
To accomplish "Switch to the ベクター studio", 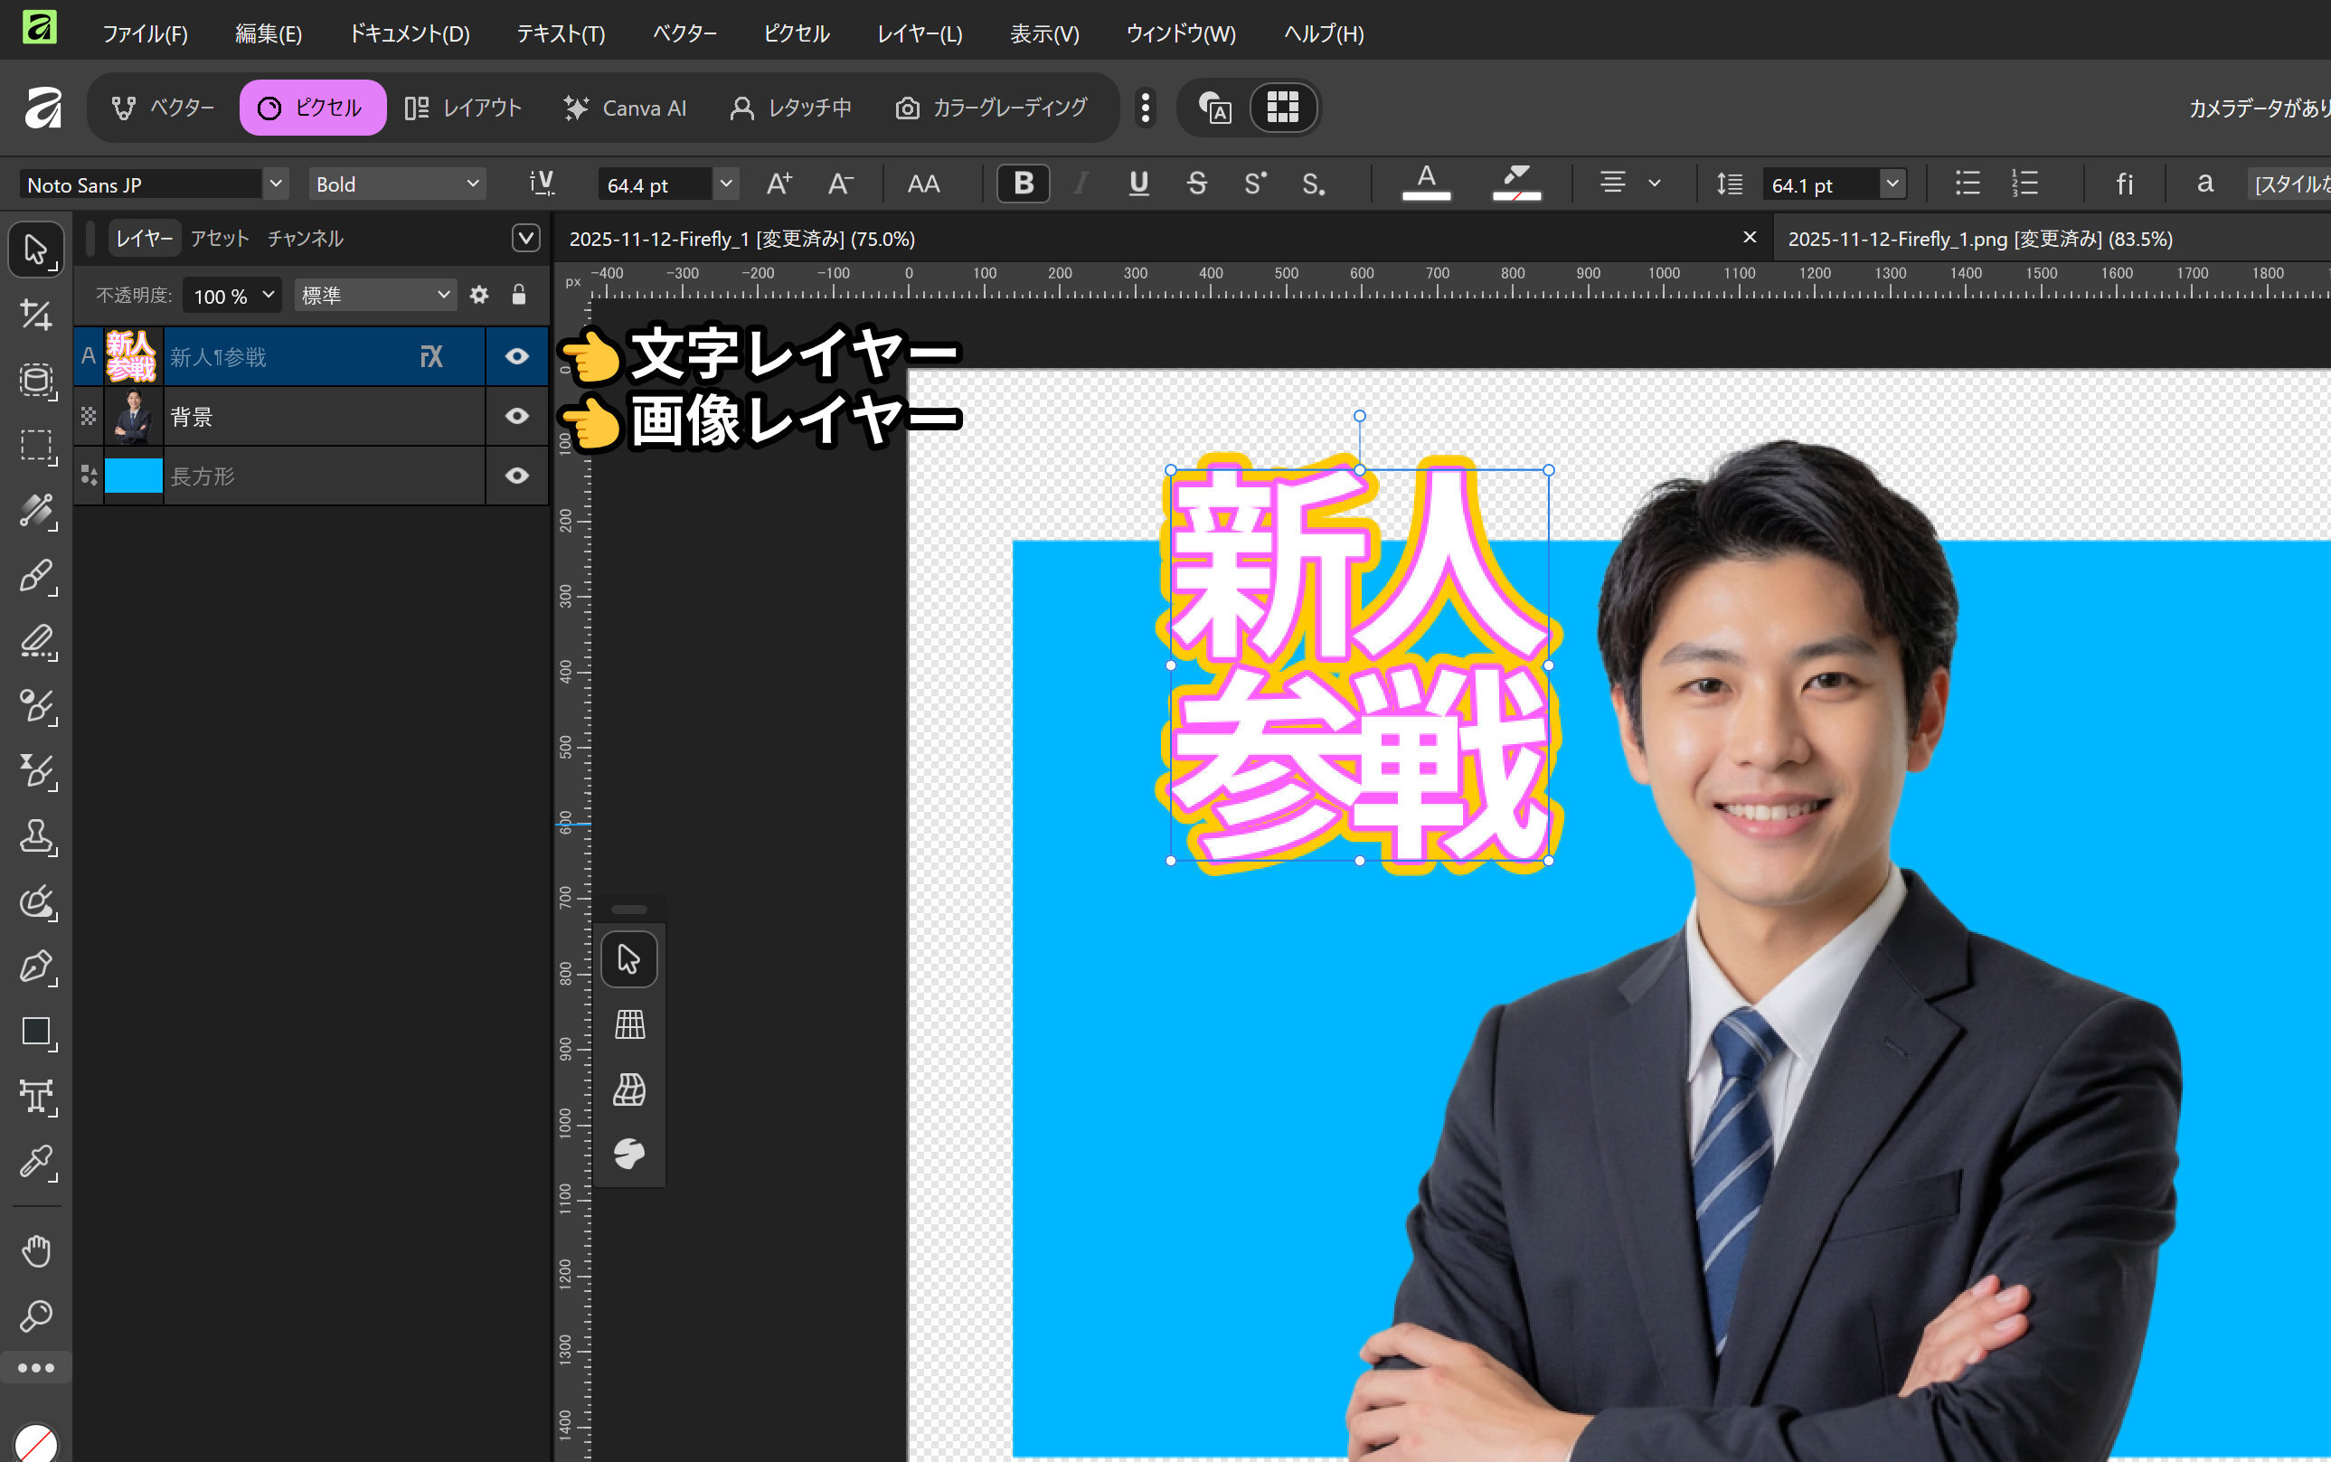I will 163,108.
